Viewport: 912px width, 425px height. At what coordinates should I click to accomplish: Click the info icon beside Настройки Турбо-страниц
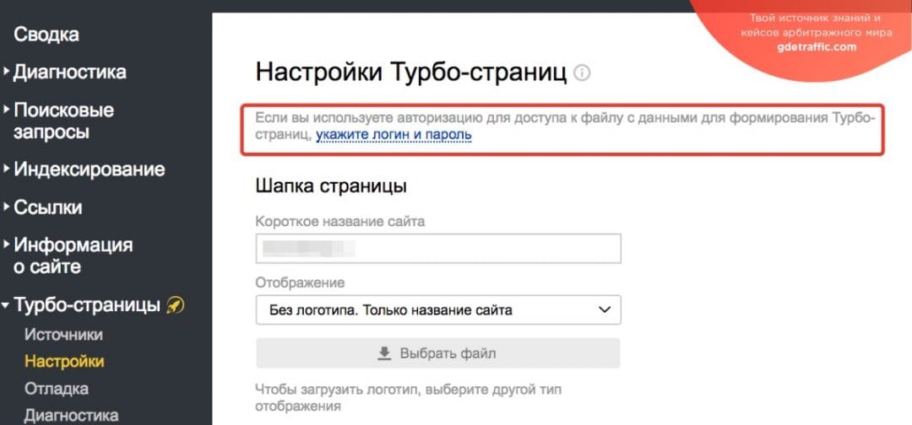click(x=582, y=73)
